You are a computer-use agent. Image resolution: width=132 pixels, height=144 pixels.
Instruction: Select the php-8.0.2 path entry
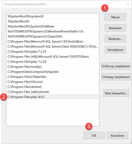point(53,97)
